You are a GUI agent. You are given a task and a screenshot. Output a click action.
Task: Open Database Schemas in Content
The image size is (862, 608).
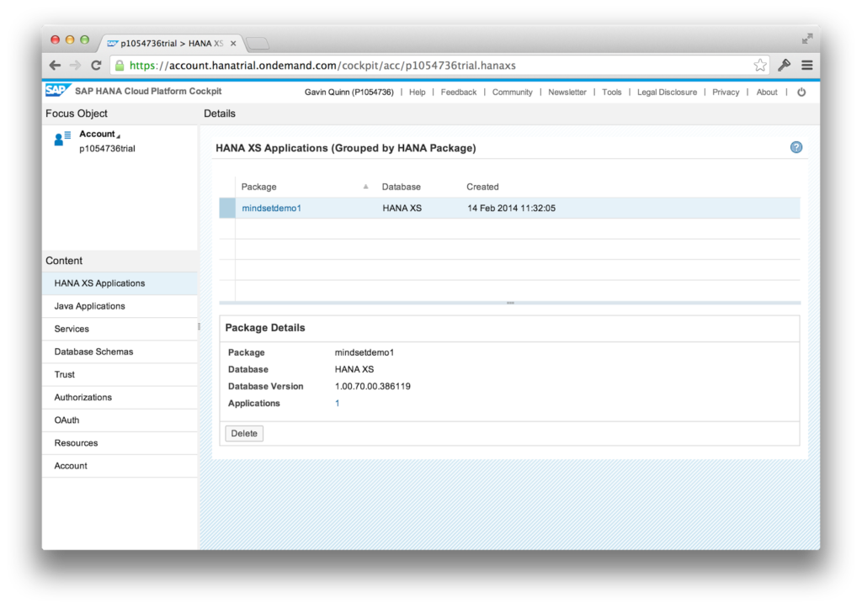point(120,352)
